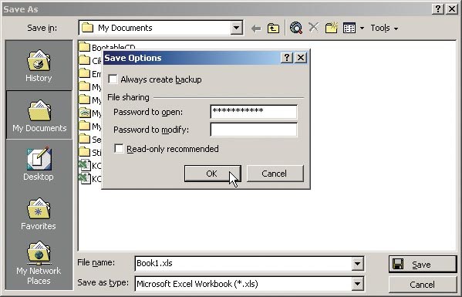Click the Save button
The width and height of the screenshot is (462, 297).
tap(423, 265)
